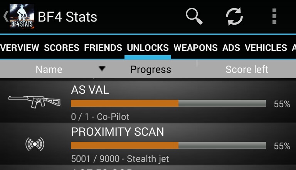
Task: Open sort dropdown arrow next to Name
Action: point(102,69)
